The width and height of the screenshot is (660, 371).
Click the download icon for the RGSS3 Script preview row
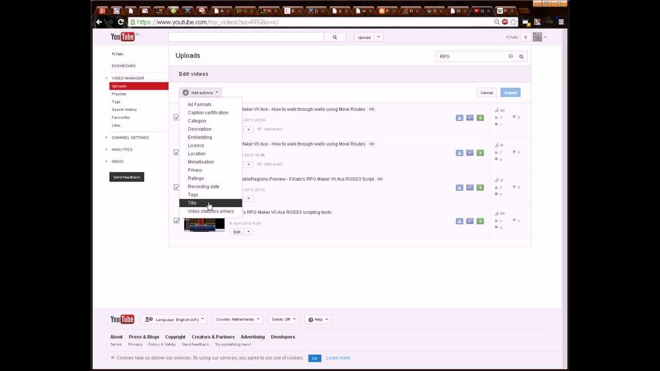click(x=459, y=188)
